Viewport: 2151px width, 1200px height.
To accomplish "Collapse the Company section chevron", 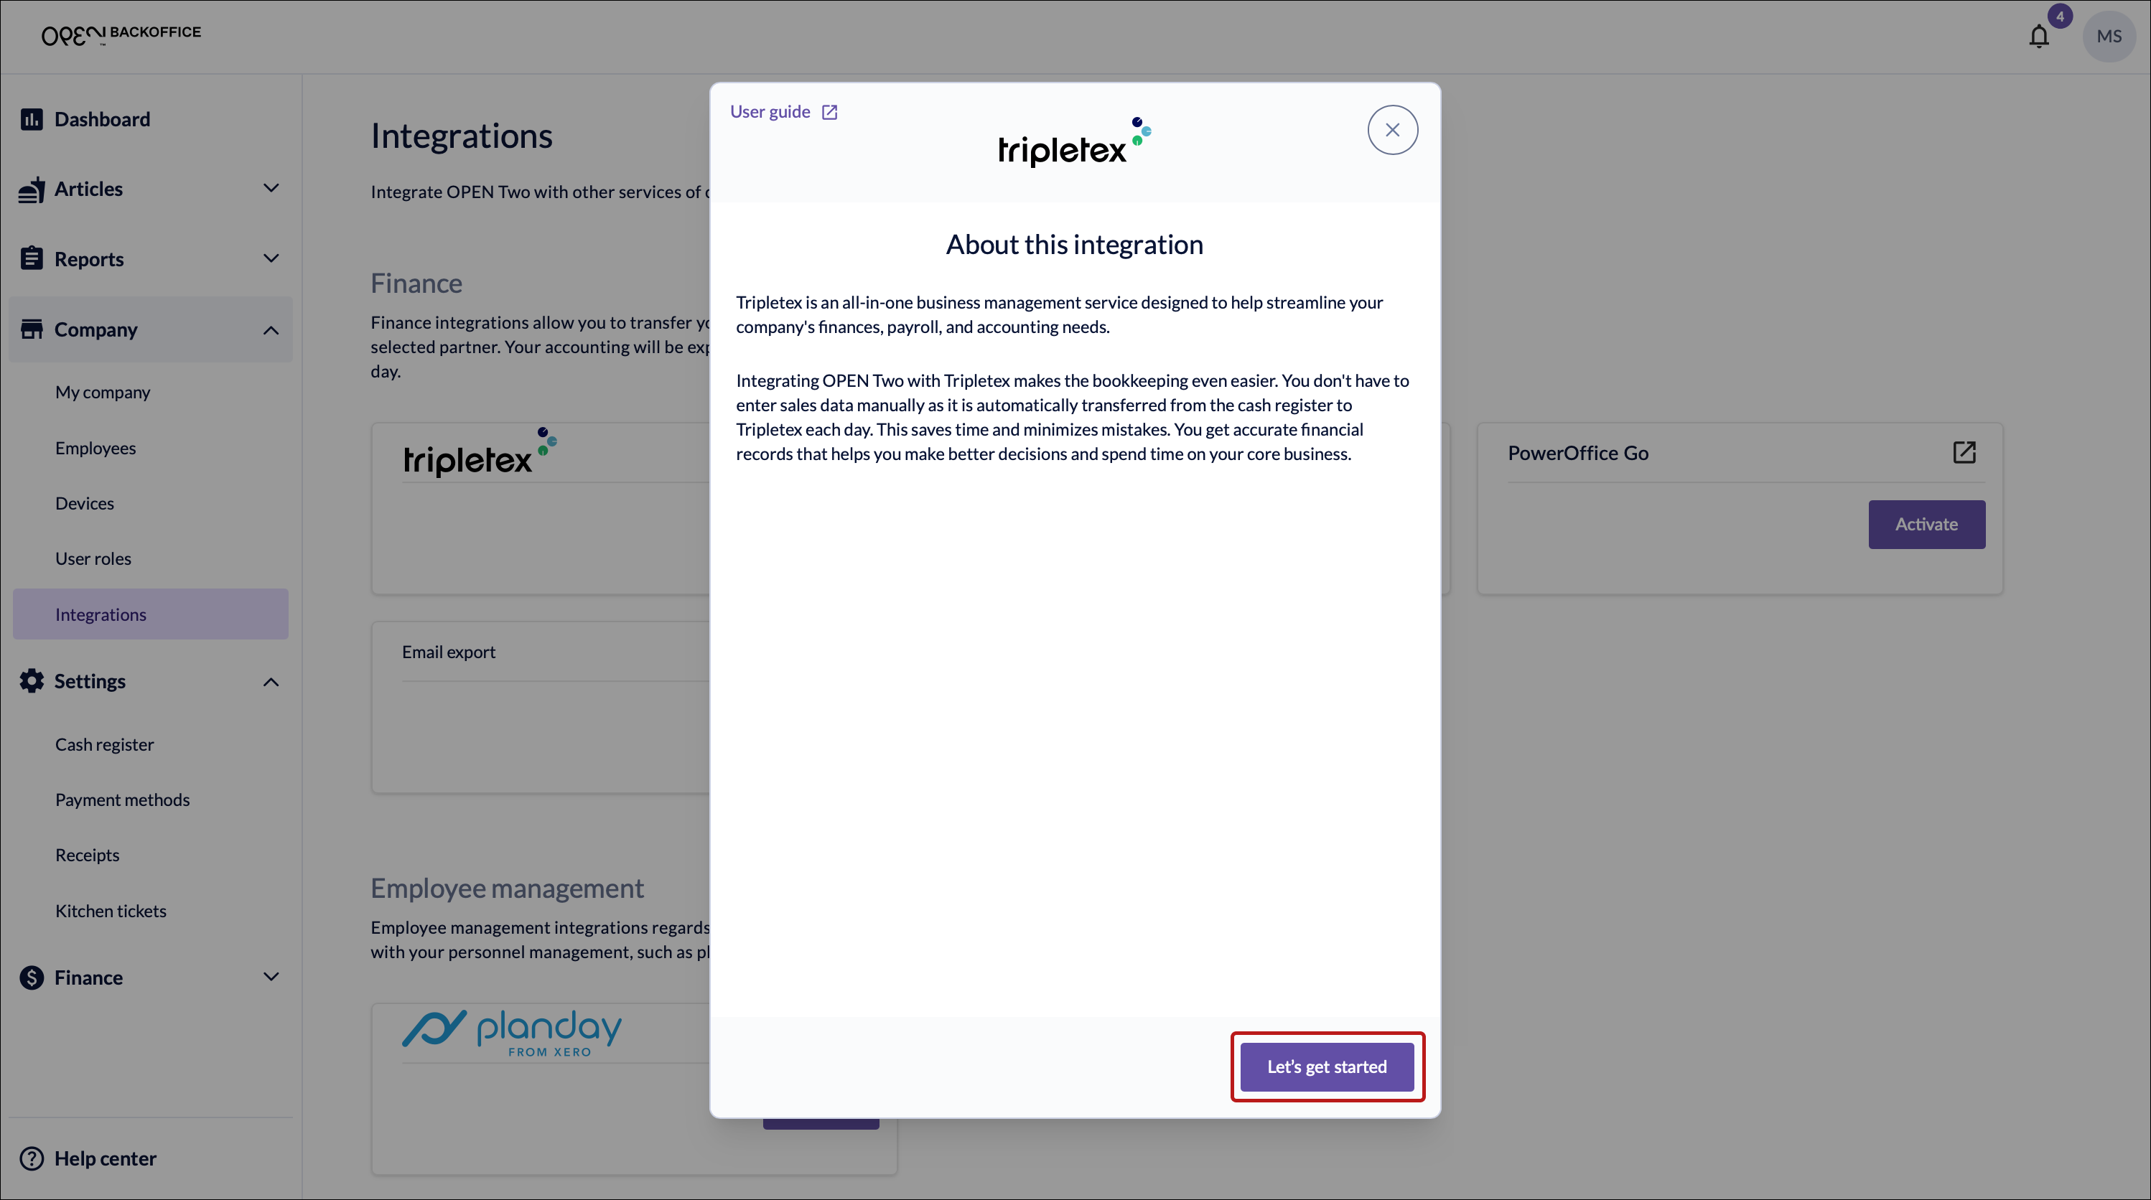I will (x=271, y=330).
